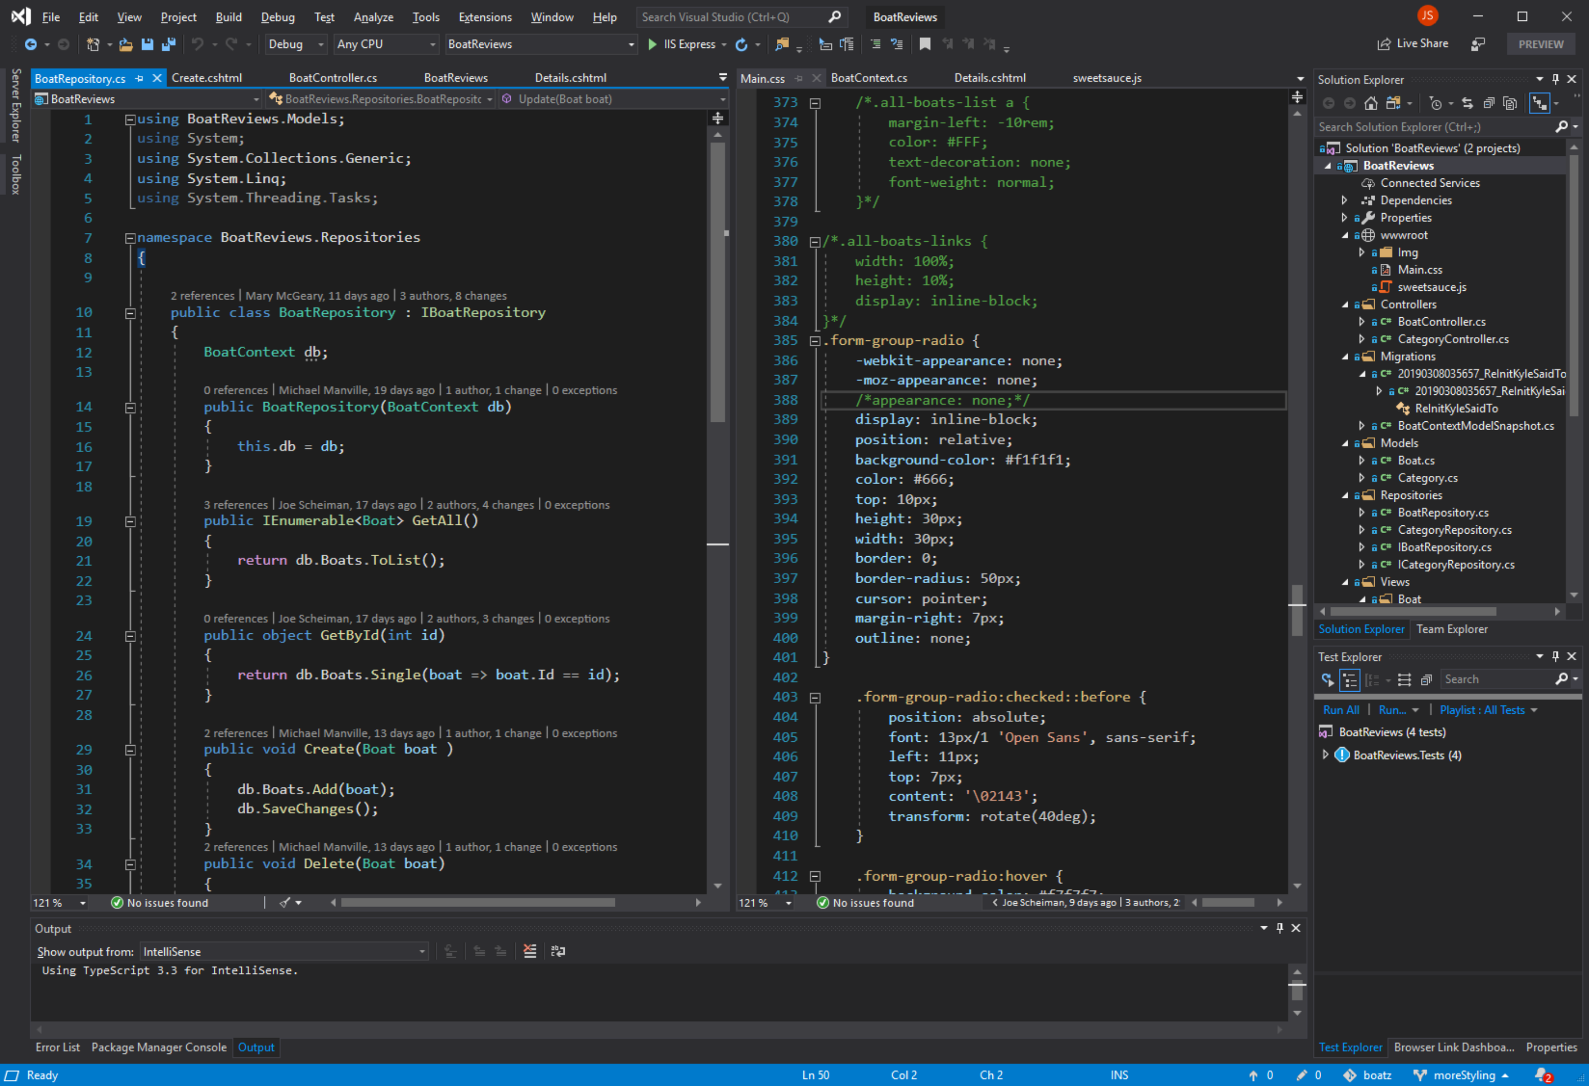Click the Live Share button
Screen dimensions: 1589x1086
pos(1412,44)
